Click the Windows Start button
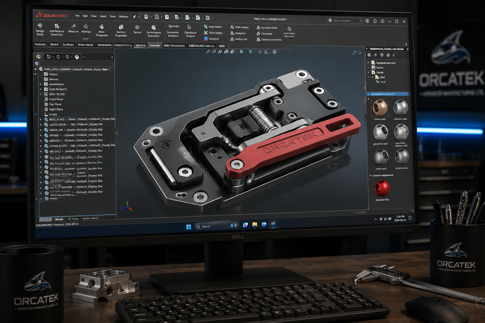This screenshot has height=323, width=485. 189,227
